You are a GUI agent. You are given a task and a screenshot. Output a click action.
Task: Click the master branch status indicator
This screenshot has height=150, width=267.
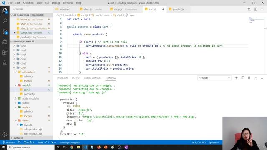click(9, 142)
